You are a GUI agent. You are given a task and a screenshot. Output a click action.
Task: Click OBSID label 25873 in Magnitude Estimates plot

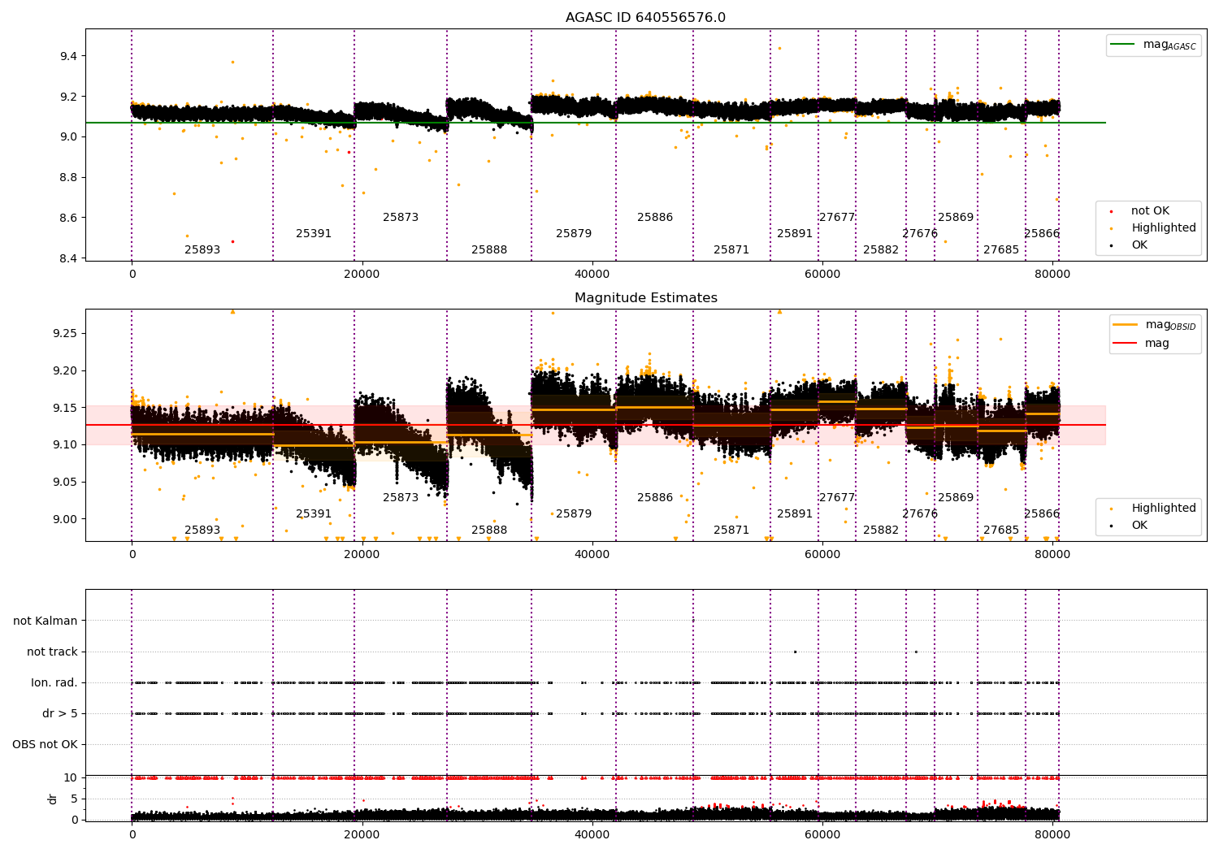pyautogui.click(x=401, y=498)
